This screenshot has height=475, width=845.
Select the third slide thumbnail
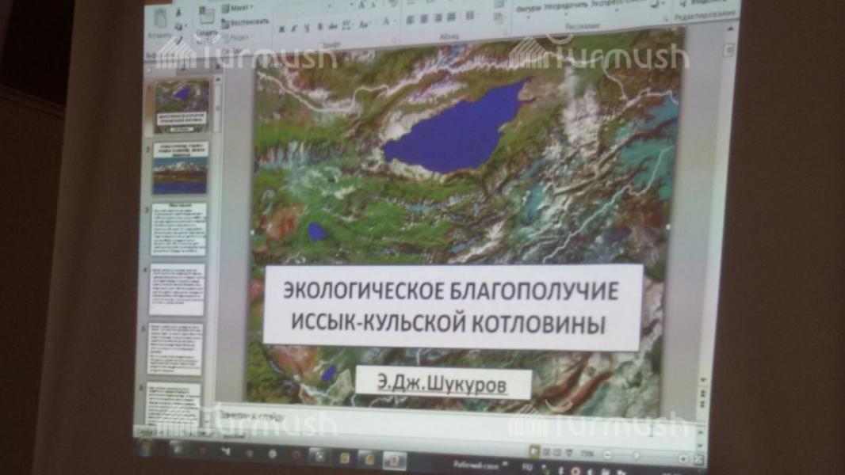click(178, 229)
